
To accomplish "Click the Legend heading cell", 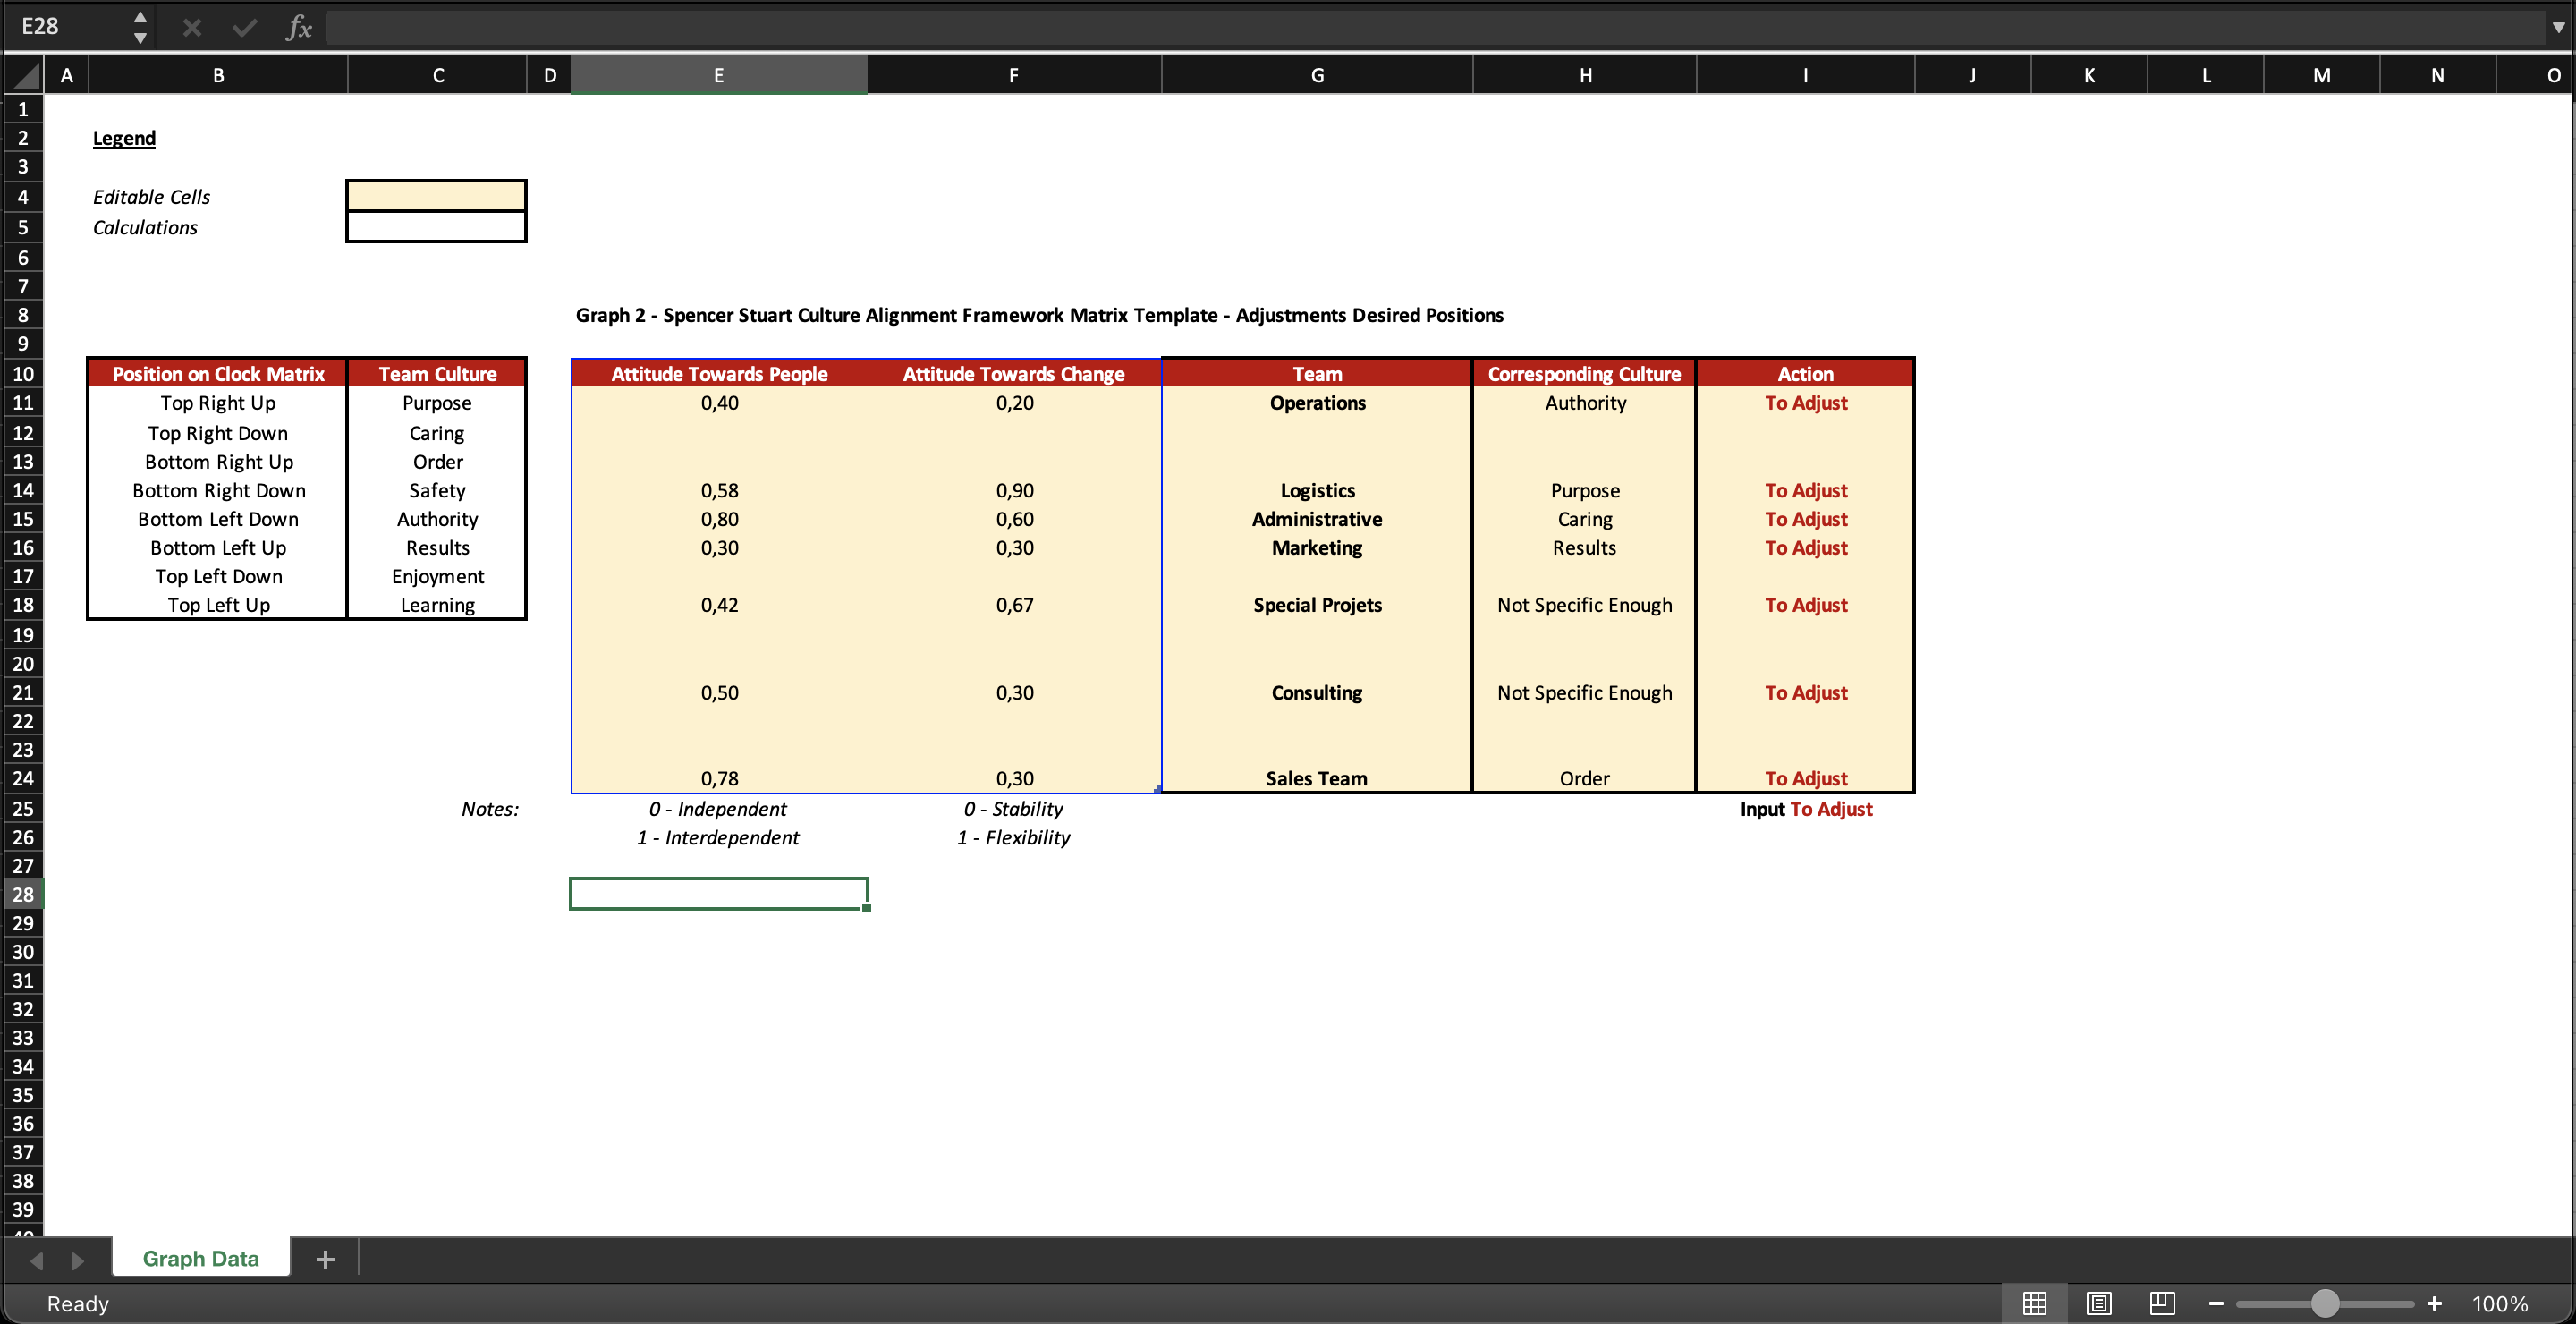I will [x=124, y=138].
